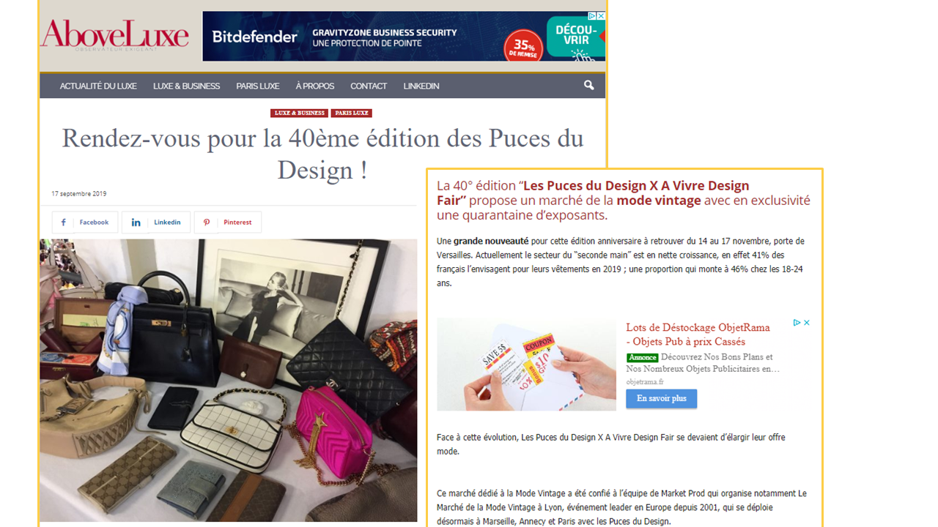938x527 pixels.
Task: Click AdChoices triangle on ObjetRama ad
Action: (797, 323)
